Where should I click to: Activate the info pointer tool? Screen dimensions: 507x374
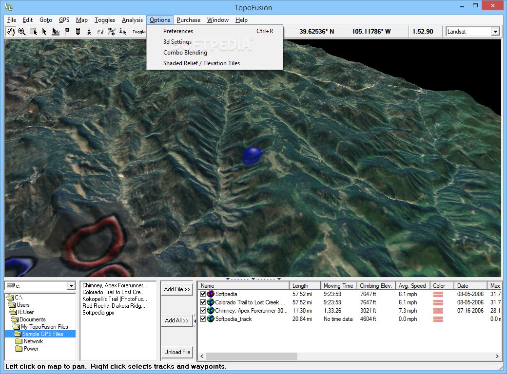tap(122, 32)
